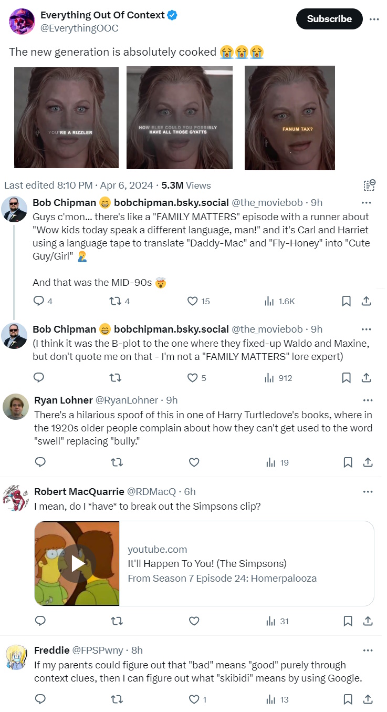Like Robert MacQuarrie's Simpsons reply
The width and height of the screenshot is (387, 712).
click(194, 621)
